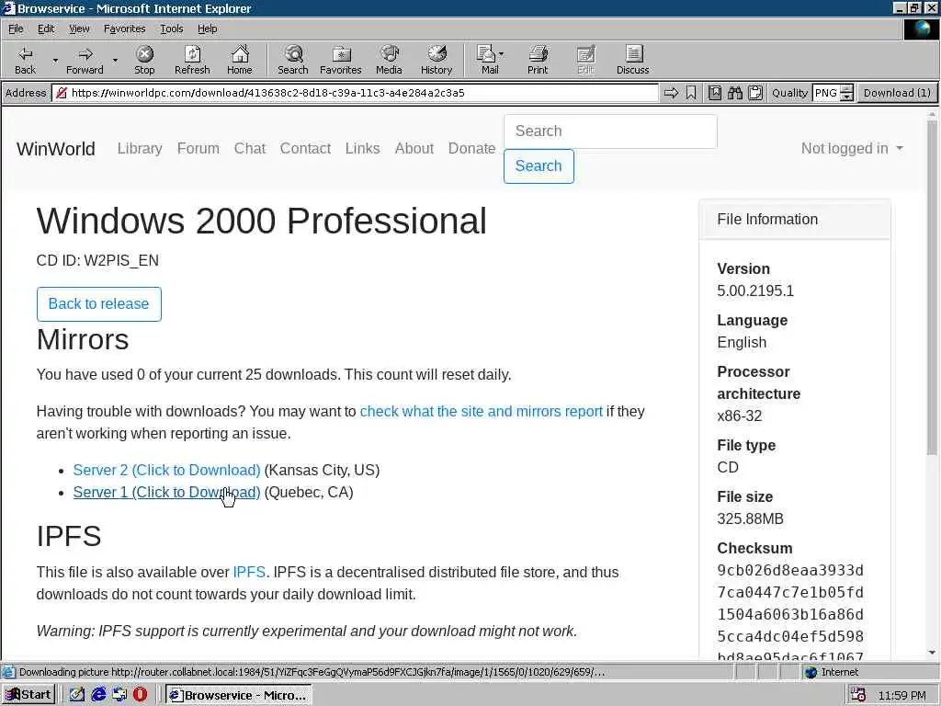Click the binoculars find icon
The height and width of the screenshot is (706, 941).
(734, 93)
